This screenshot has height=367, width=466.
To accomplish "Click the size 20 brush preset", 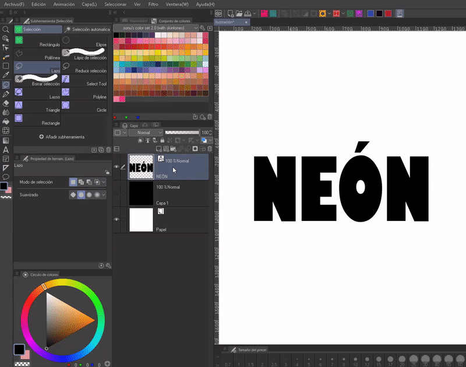I will coord(402,361).
